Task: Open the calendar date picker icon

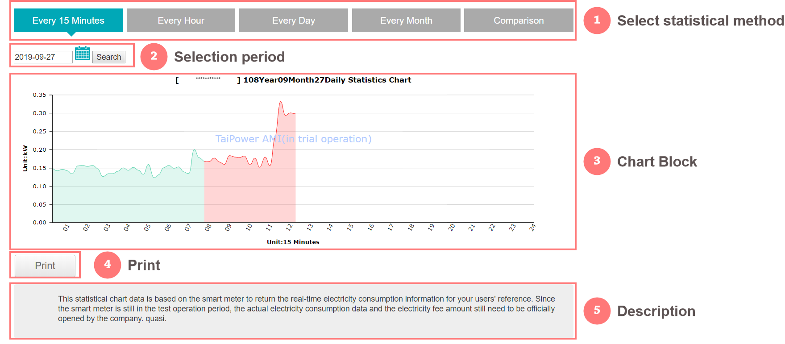Action: coord(83,53)
